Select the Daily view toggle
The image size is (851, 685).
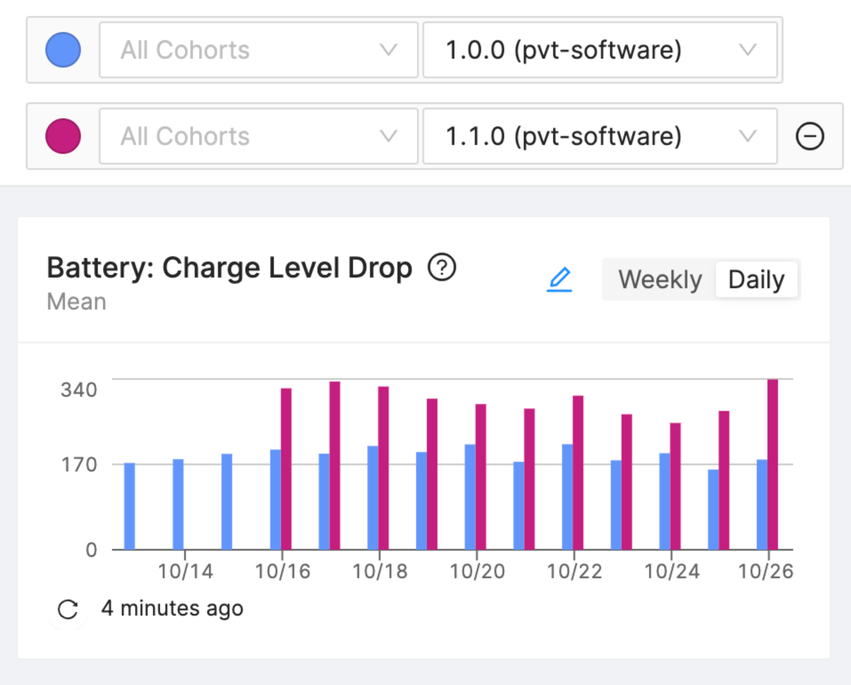(756, 280)
